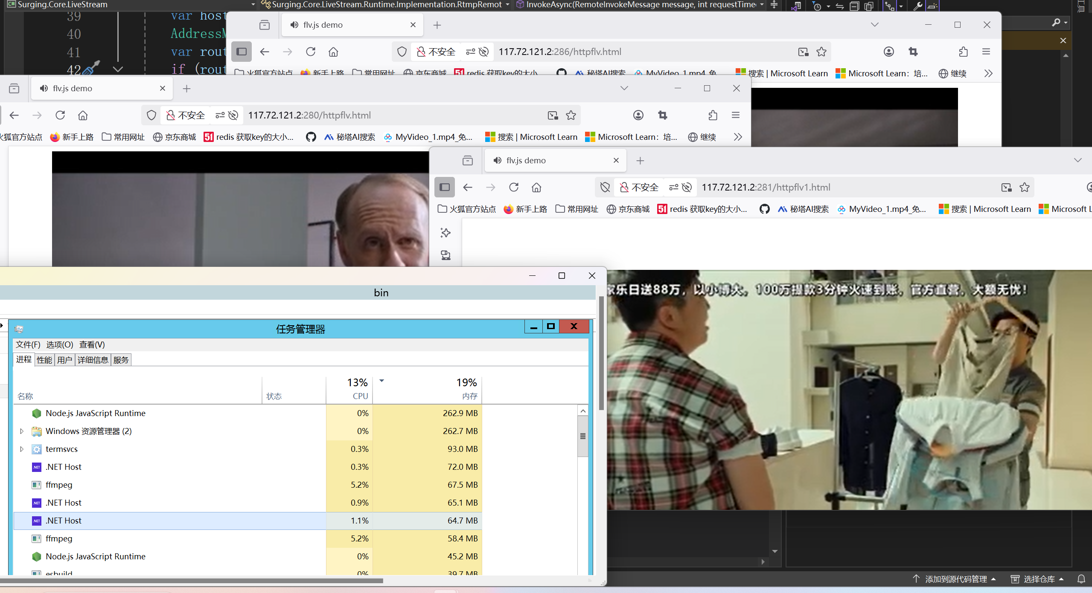
Task: Bookmark the 286/httpflv.html page with star
Action: [821, 52]
